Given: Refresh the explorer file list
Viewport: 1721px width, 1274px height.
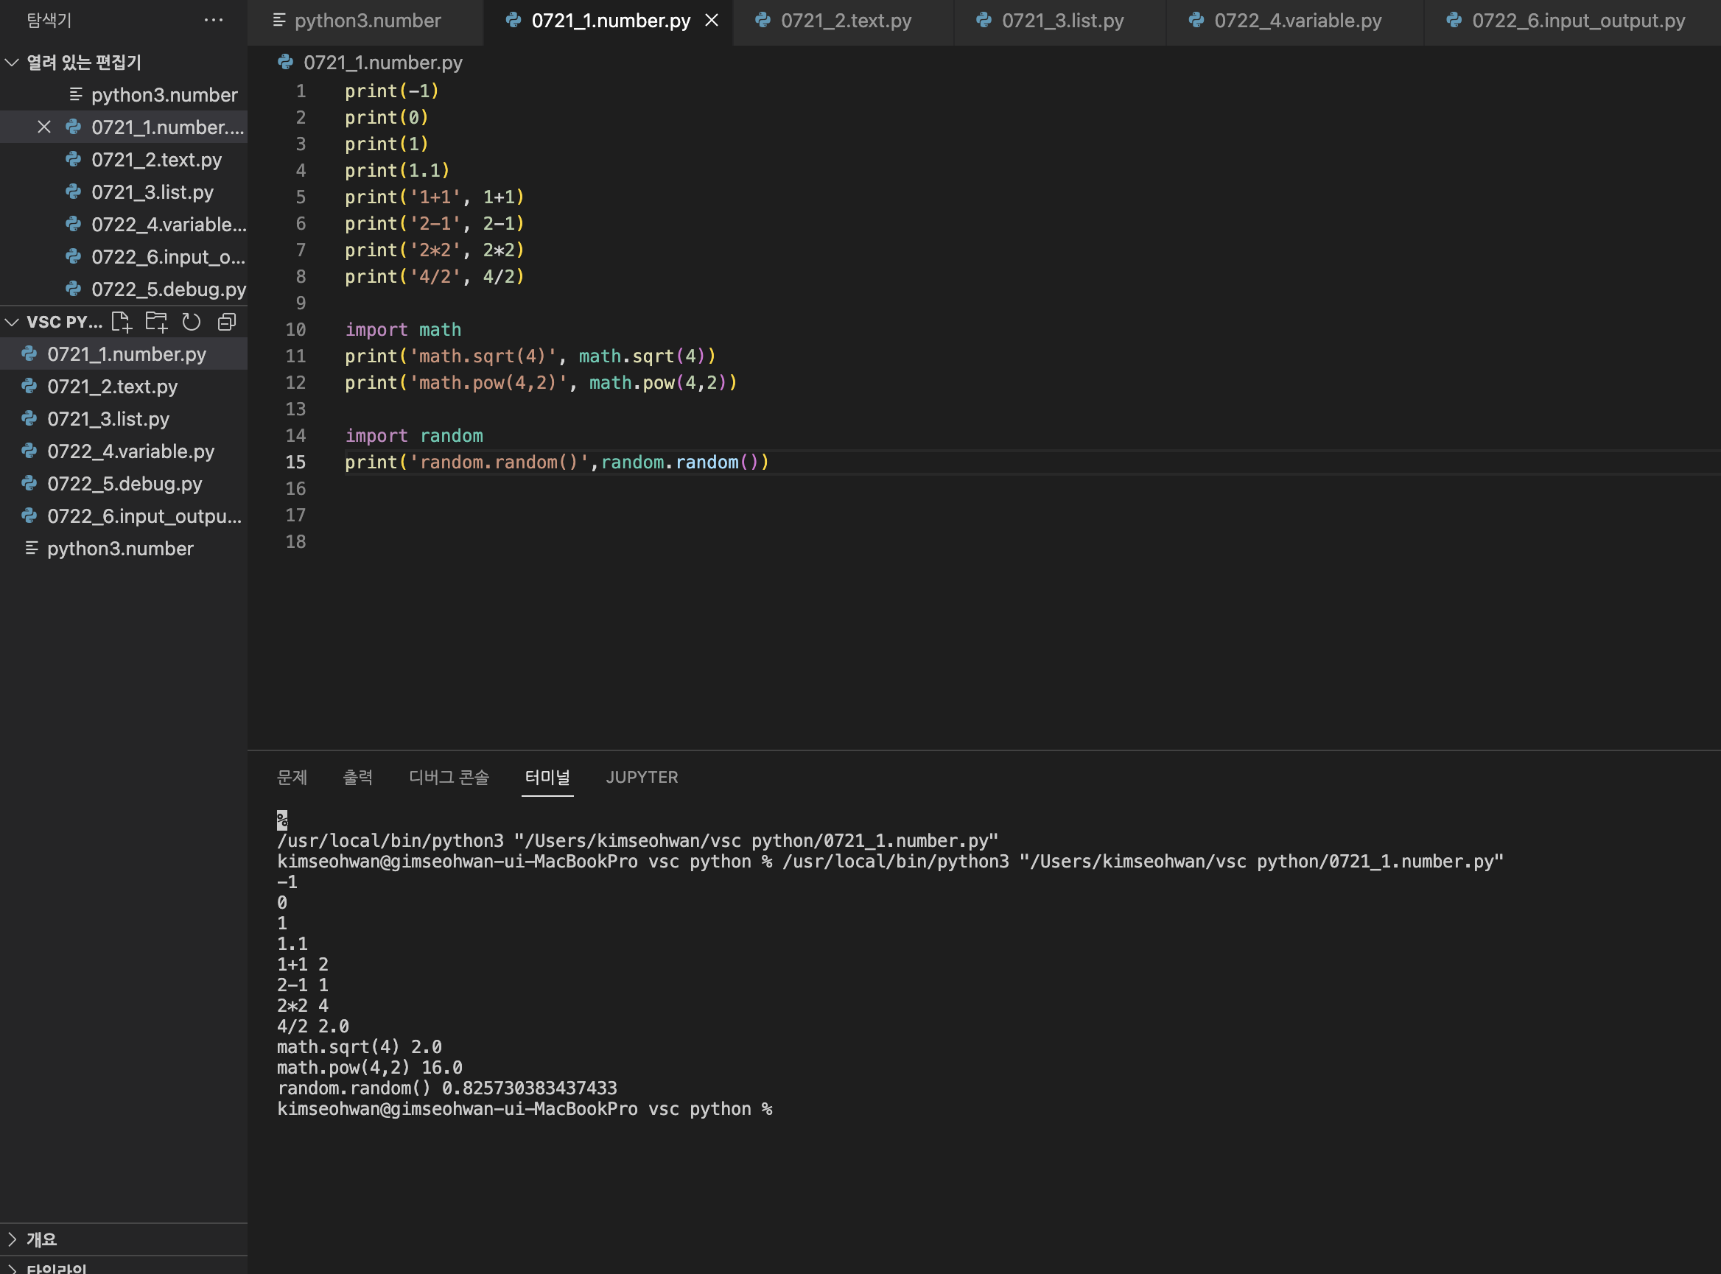Looking at the screenshot, I should tap(192, 323).
